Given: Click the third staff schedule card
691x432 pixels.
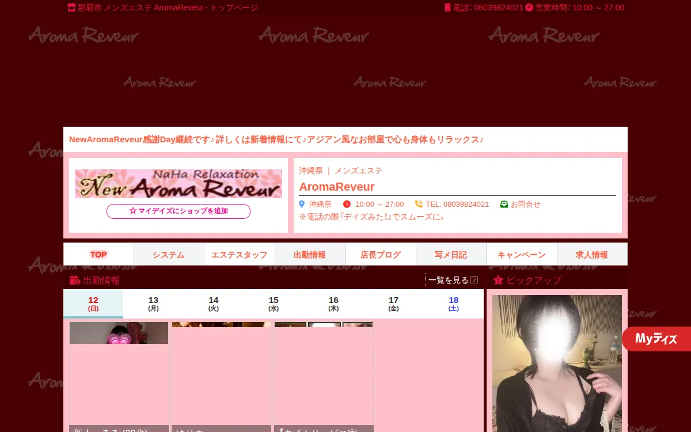Looking at the screenshot, I should coord(324,377).
